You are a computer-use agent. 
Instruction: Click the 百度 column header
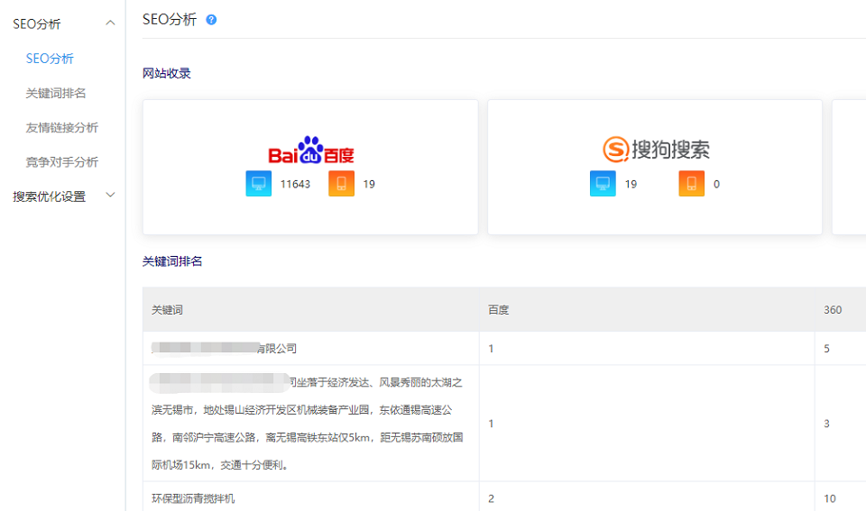(x=499, y=310)
